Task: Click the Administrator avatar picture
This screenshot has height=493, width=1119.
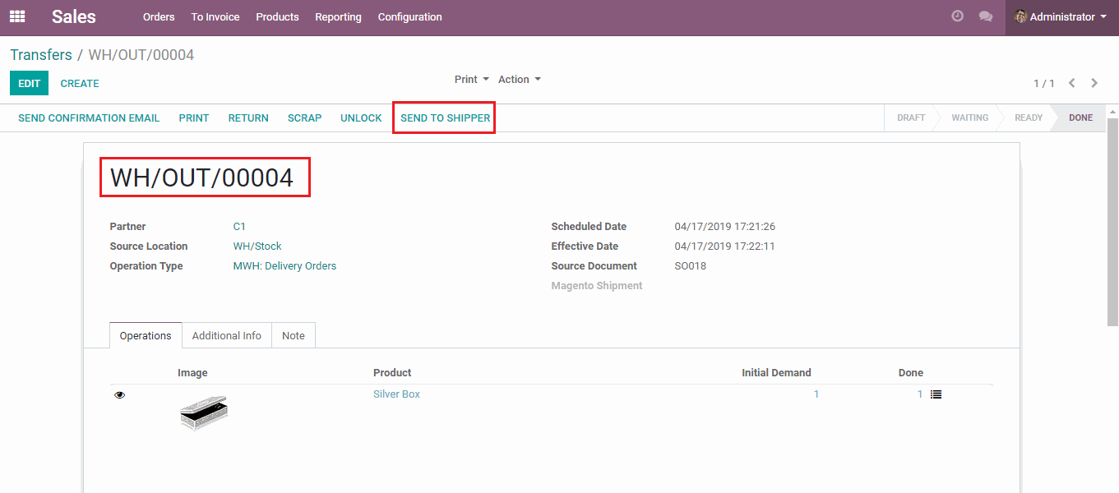Action: 1020,16
